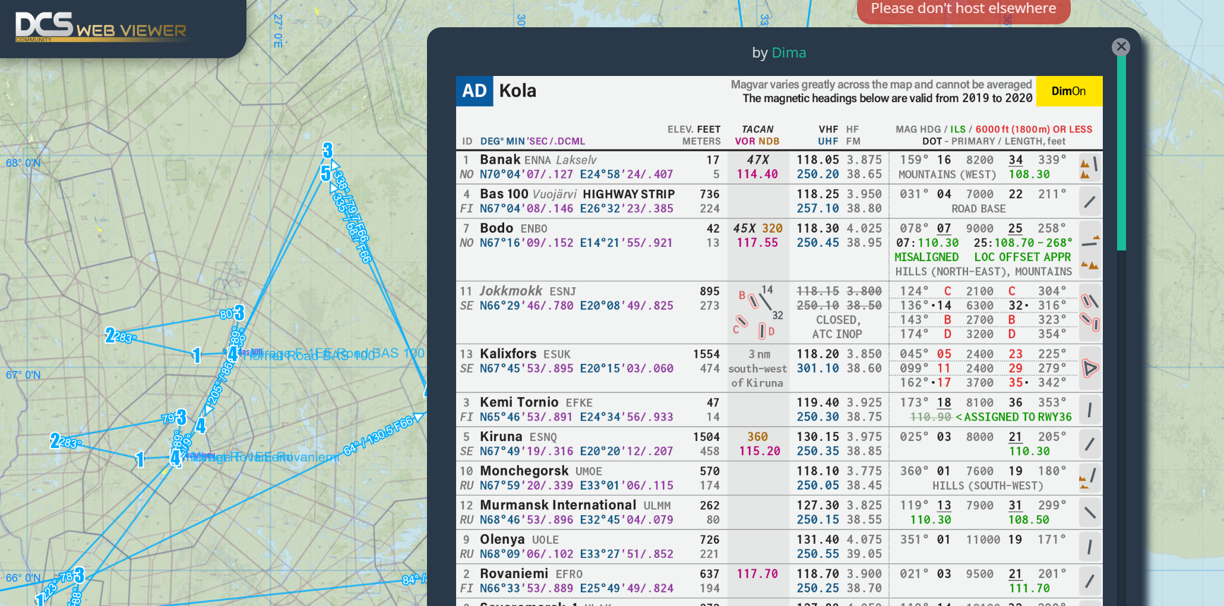The image size is (1224, 606).
Task: Select the Olenya UOLE airfield row
Action: pos(779,547)
